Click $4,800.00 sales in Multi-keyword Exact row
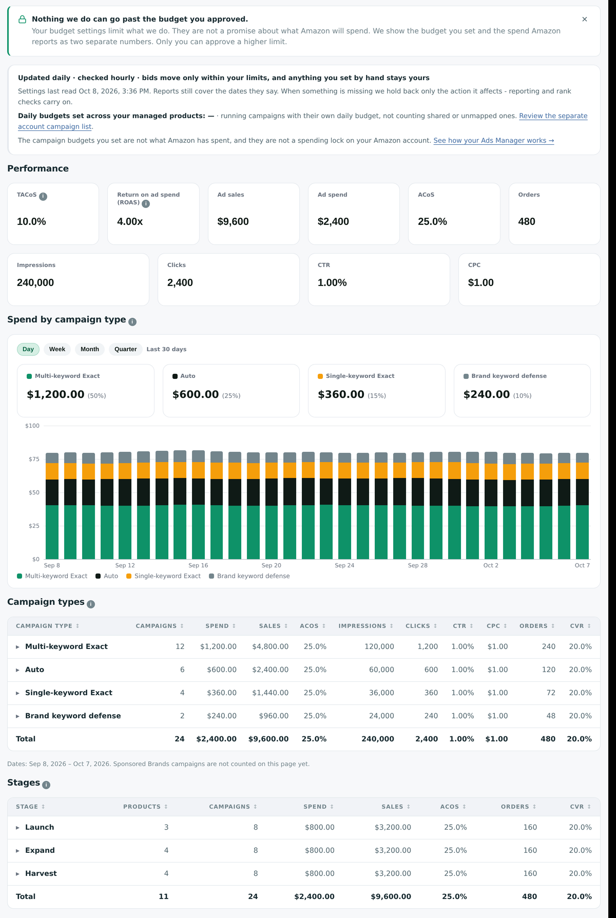 [270, 647]
